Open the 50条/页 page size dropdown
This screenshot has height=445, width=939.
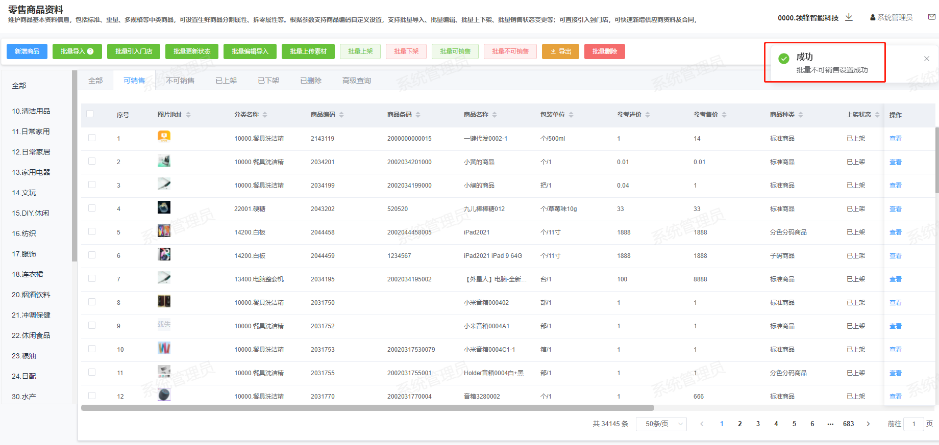(661, 424)
